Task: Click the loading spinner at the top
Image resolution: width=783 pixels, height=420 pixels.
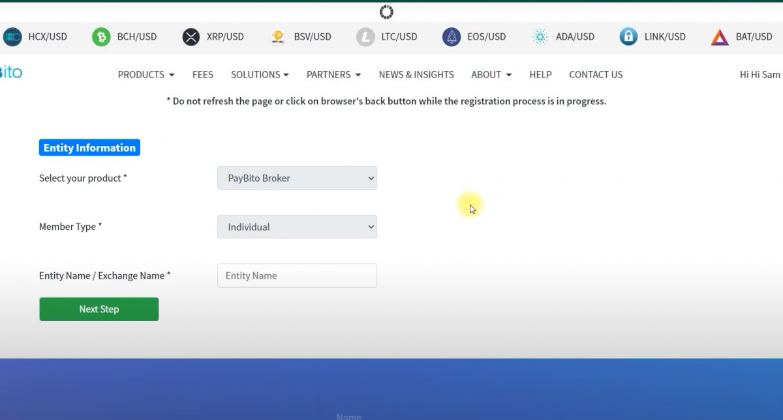Action: coord(386,12)
